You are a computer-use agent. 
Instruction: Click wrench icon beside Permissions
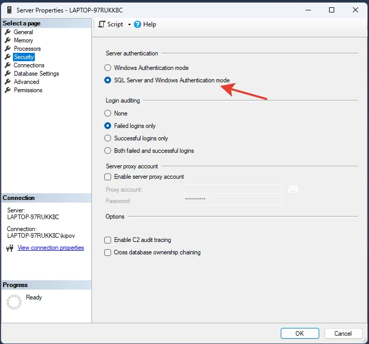(x=8, y=90)
